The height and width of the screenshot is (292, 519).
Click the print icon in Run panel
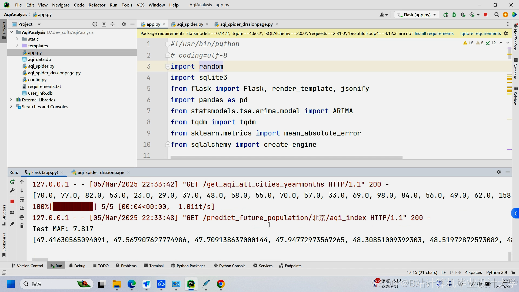tap(22, 217)
